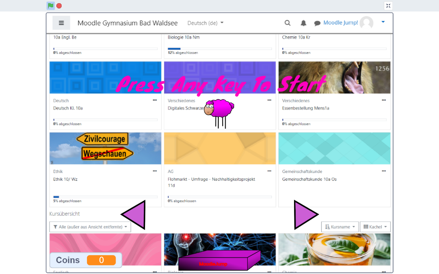Open the Alle (außer aus Ansicht entfernte) filter dropdown
The image size is (439, 274).
90,227
